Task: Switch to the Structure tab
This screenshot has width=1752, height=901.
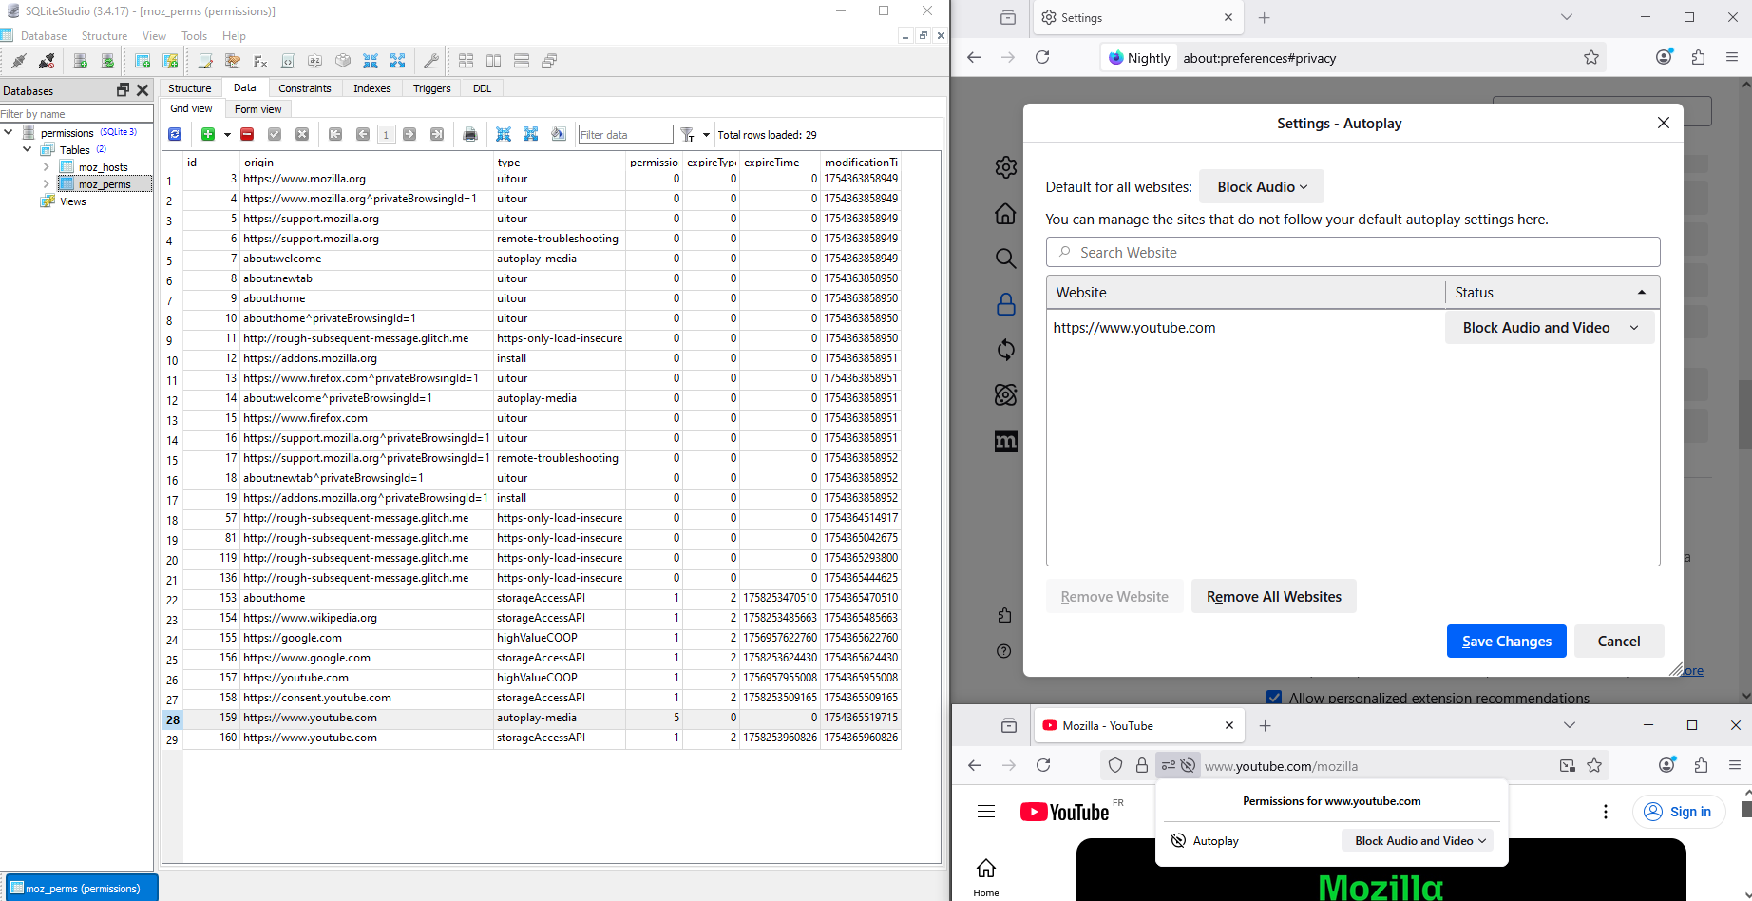Action: click(189, 88)
